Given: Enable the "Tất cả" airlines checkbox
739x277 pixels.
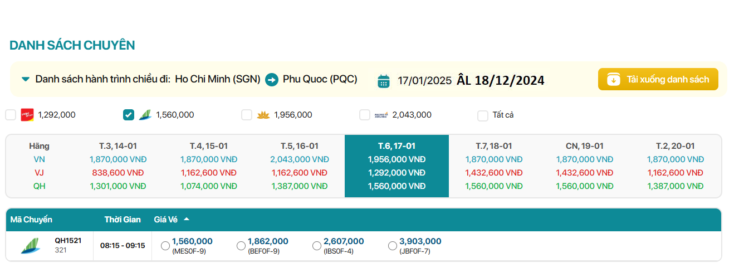Looking at the screenshot, I should point(483,115).
